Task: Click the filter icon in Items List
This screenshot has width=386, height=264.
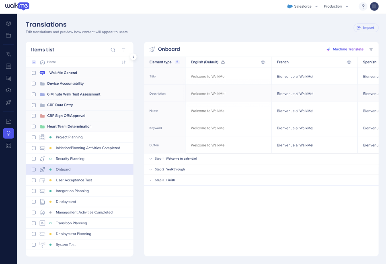Action: click(x=123, y=50)
